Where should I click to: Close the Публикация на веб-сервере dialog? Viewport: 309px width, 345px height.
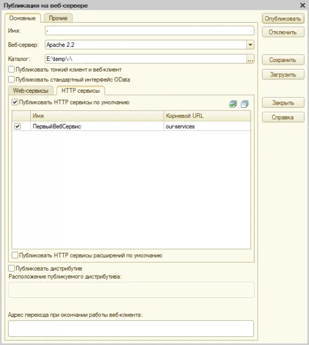point(303,5)
